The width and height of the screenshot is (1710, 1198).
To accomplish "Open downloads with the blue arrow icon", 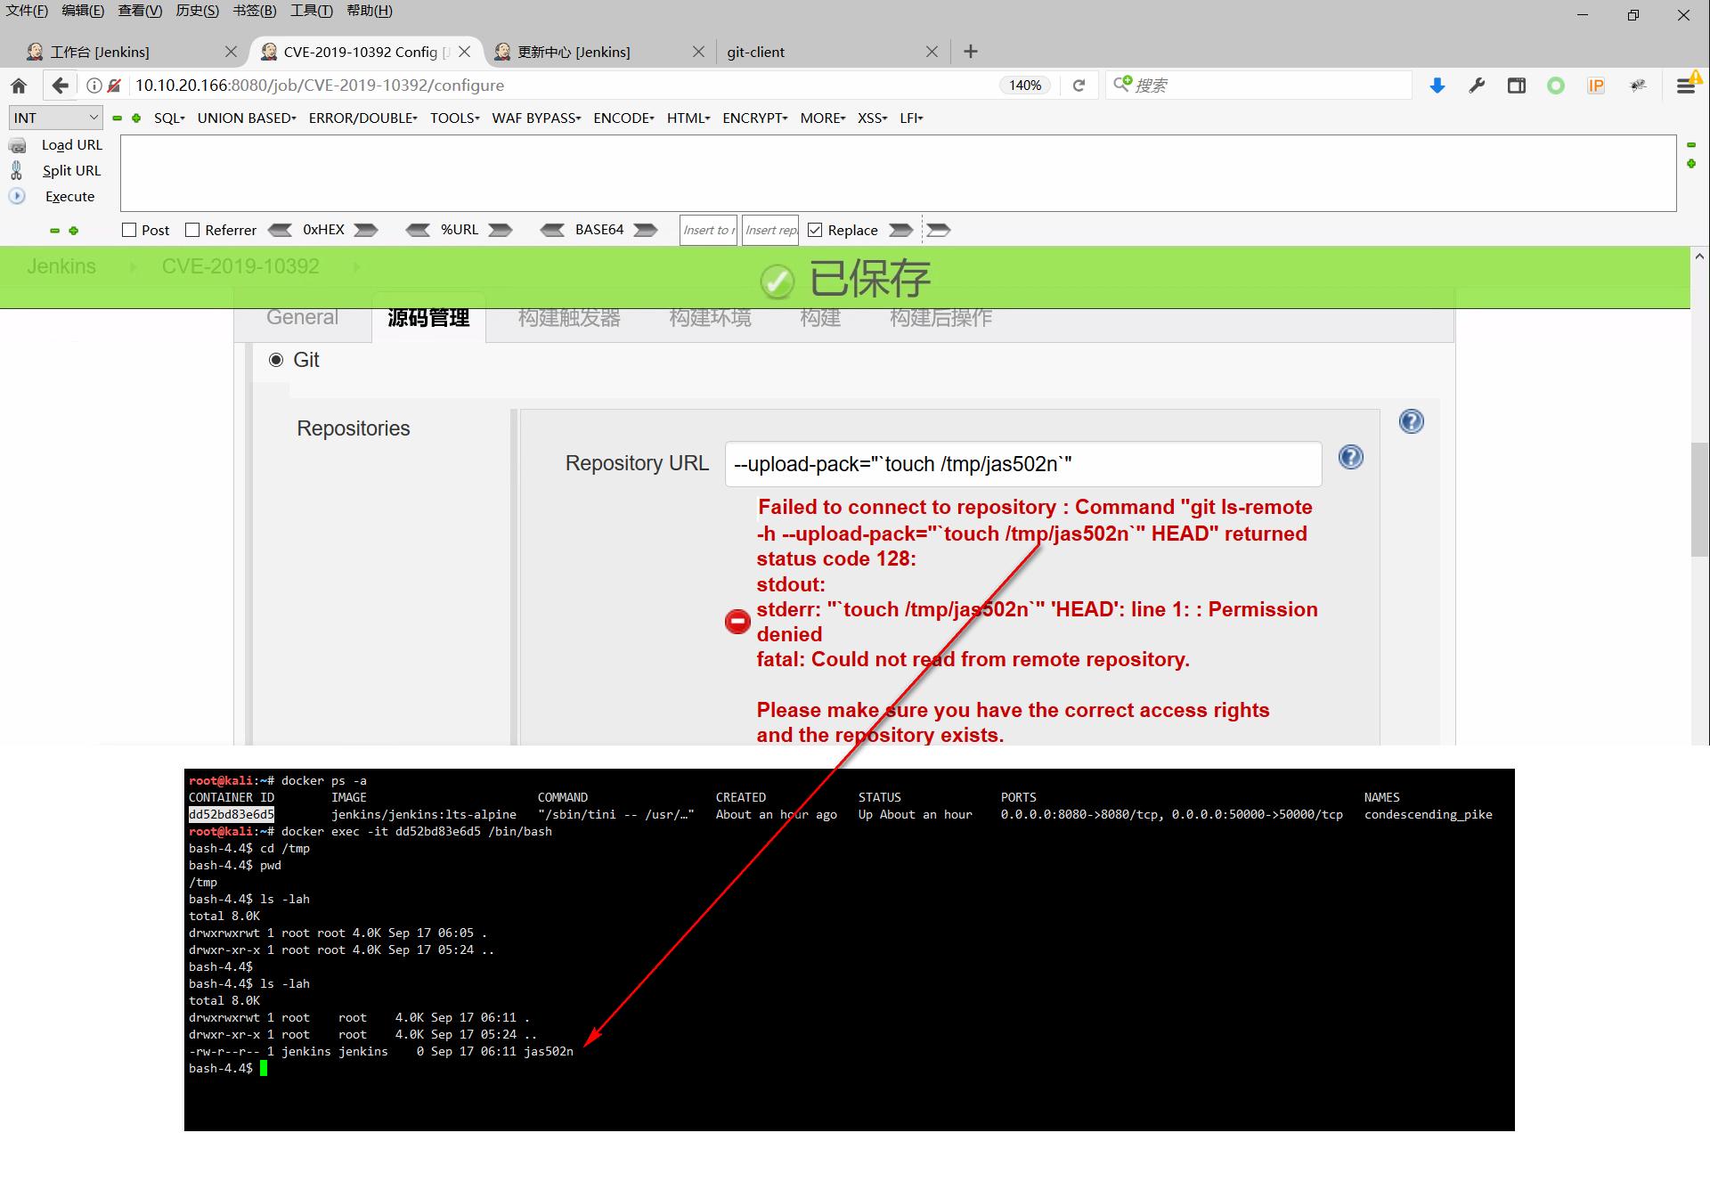I will [x=1437, y=86].
